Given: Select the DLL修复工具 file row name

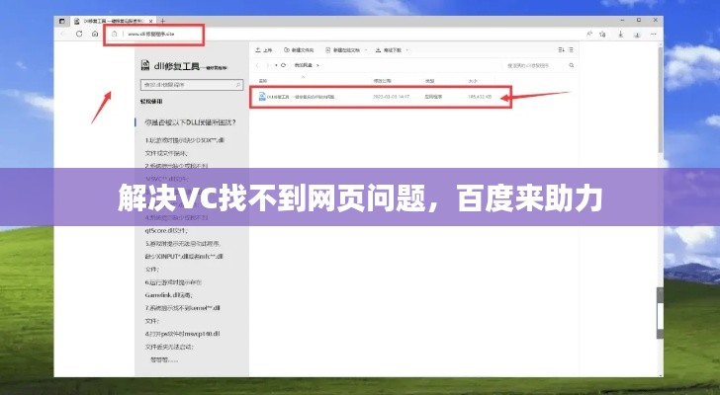Looking at the screenshot, I should click(x=302, y=97).
